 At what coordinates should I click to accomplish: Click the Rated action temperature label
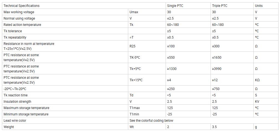[x=22, y=25]
